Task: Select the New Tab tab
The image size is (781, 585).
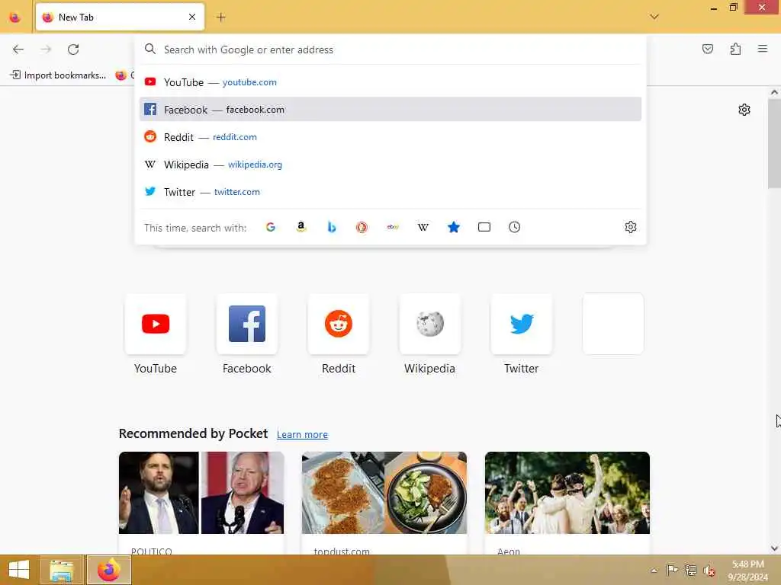Action: click(x=120, y=18)
